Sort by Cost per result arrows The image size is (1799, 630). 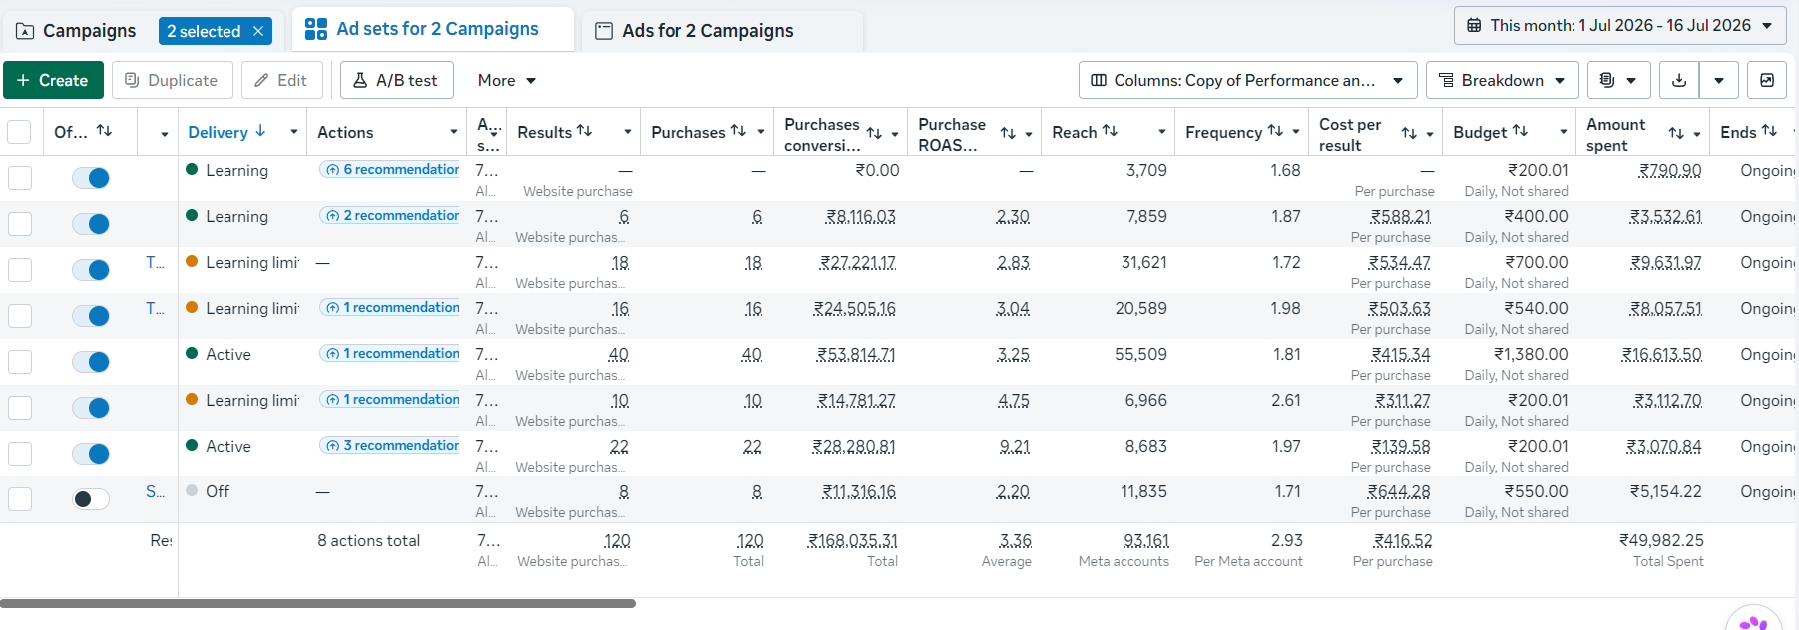(x=1409, y=133)
